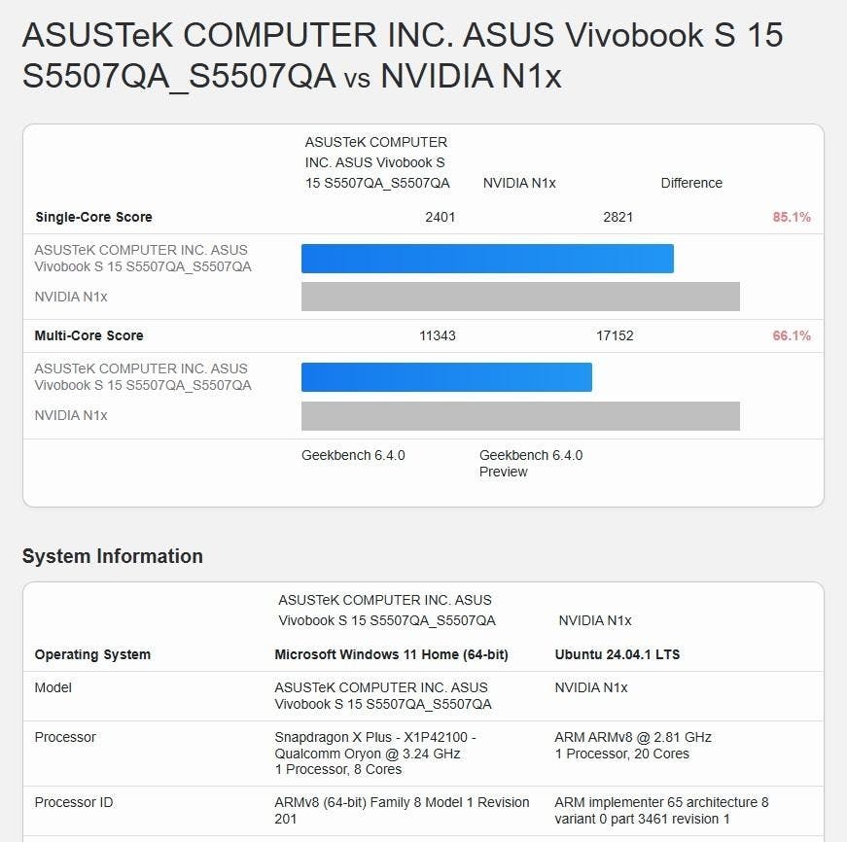Click the ARM ARMv8 @ 2.81 GHz text

(x=633, y=737)
